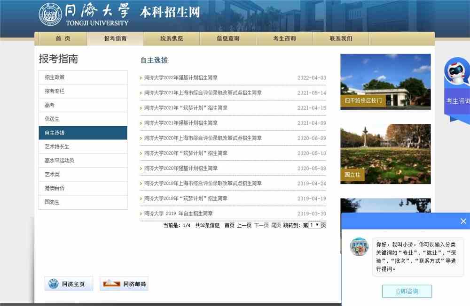Select 招生政策 in the sidebar
The height and width of the screenshot is (306, 470).
pos(83,77)
